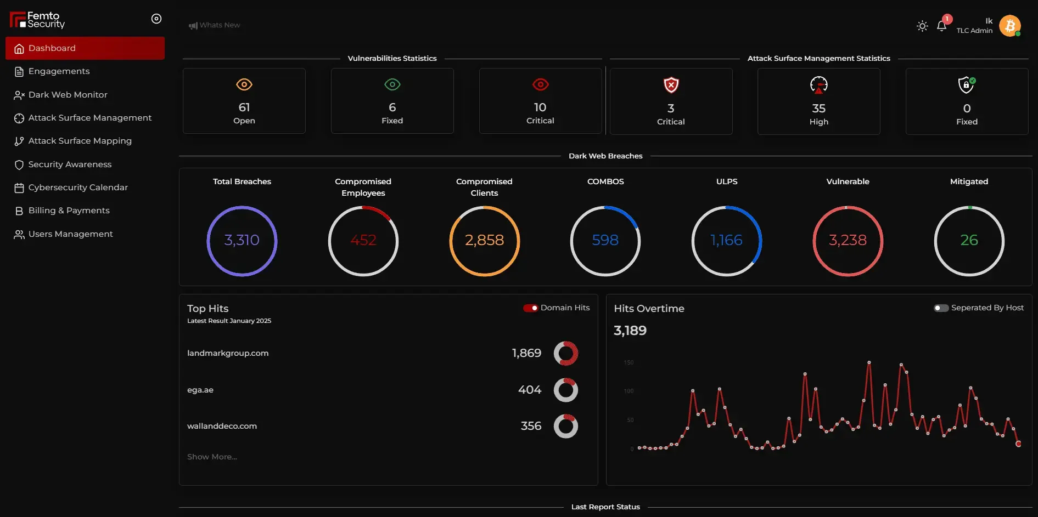This screenshot has height=517, width=1038.
Task: Toggle the Domain Hits switch
Action: 531,308
